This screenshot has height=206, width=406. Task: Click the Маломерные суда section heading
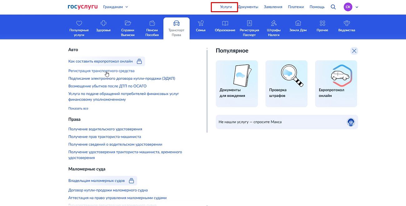pos(87,169)
